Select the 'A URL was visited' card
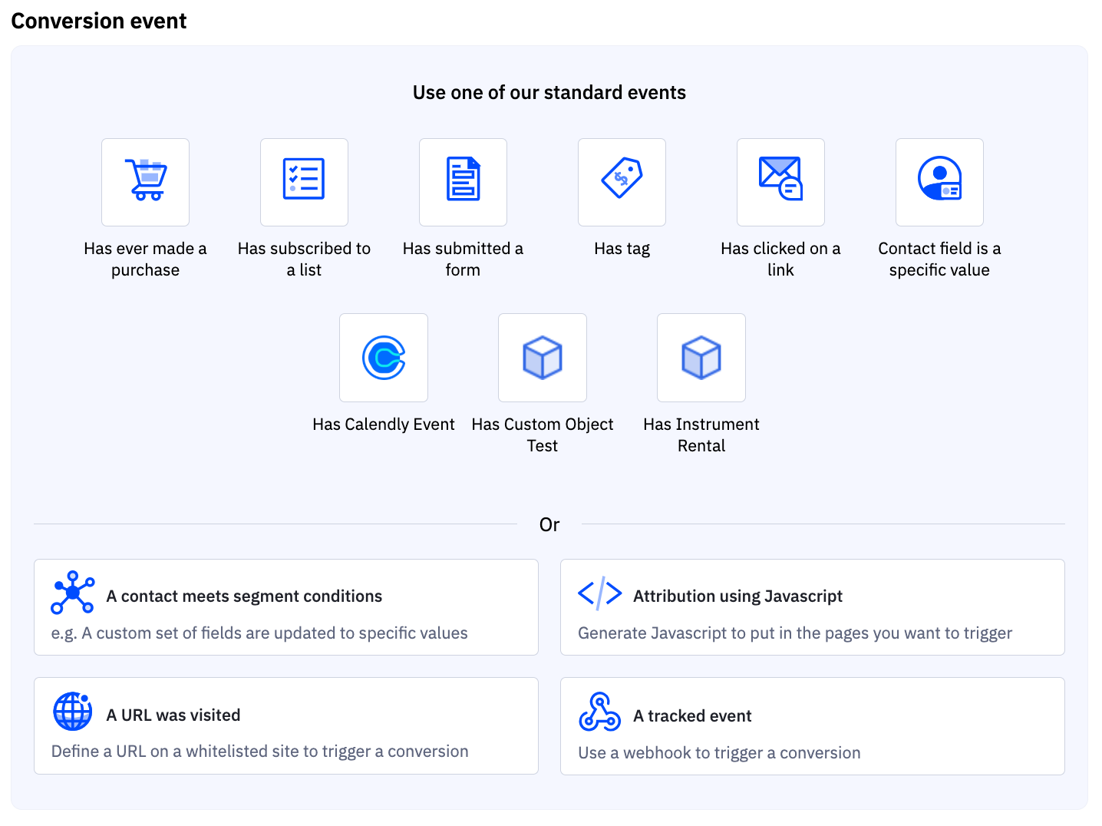The image size is (1102, 826). (285, 725)
